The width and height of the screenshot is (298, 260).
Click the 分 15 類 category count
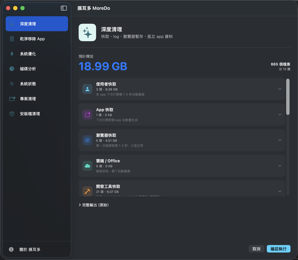coord(284,69)
